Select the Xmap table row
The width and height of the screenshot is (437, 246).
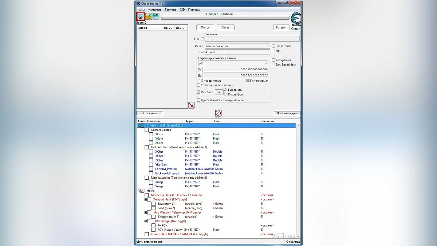tap(217, 182)
